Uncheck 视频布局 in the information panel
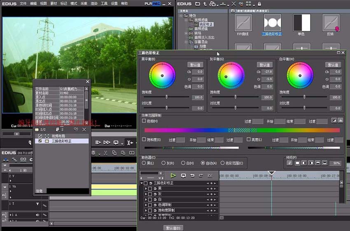This screenshot has height=231, width=350. [x=40, y=136]
